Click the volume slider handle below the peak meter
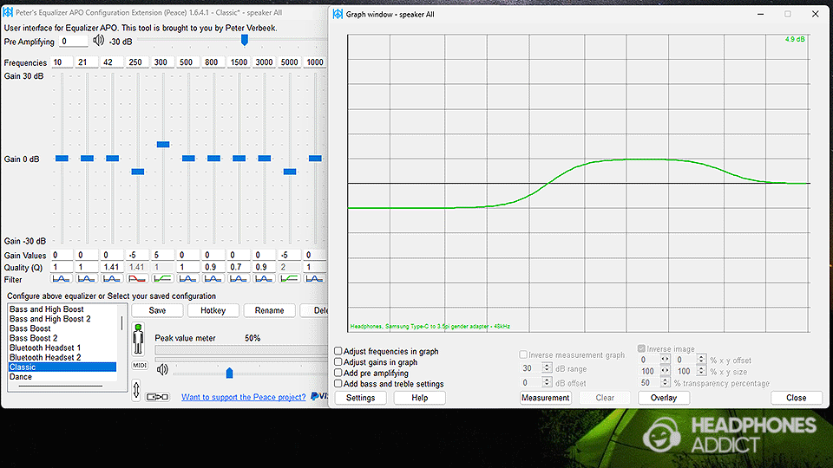Viewport: 833px width, 468px height. pyautogui.click(x=229, y=373)
